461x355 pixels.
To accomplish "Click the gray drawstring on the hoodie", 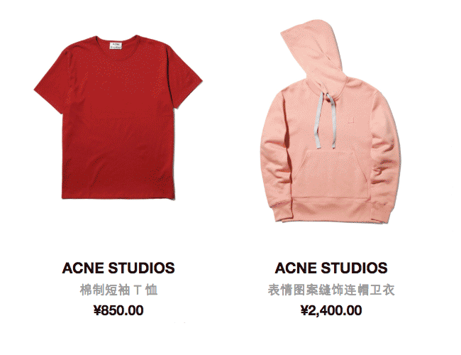I will tap(325, 121).
